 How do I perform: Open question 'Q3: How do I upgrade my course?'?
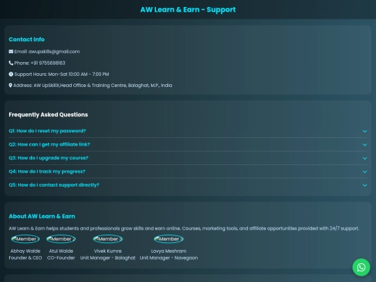[x=188, y=158]
